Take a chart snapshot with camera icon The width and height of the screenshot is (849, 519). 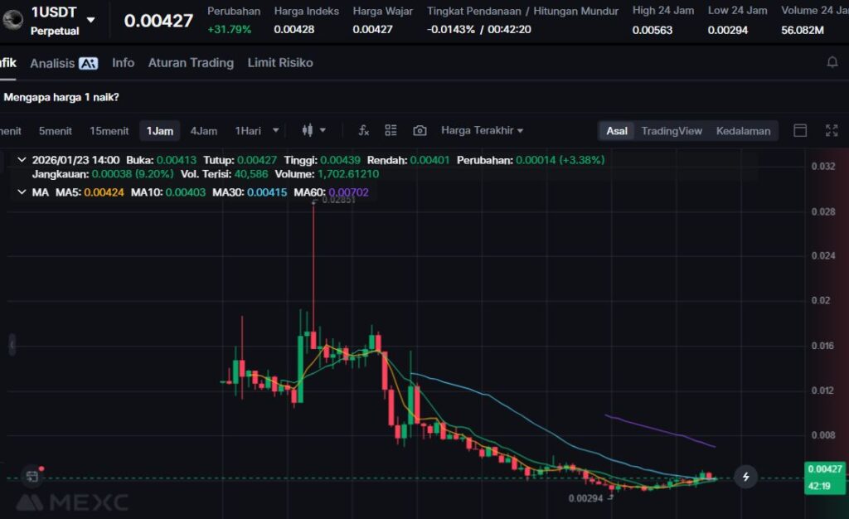tap(420, 130)
